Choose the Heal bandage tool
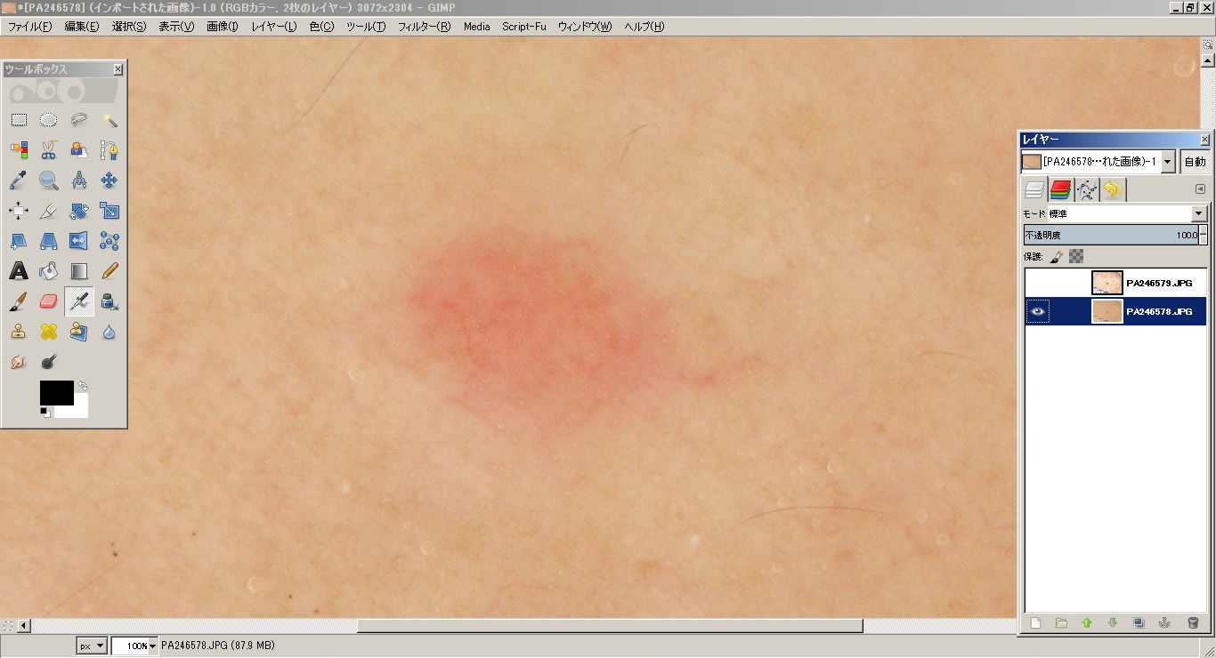Screen dimensions: 1216x658 [x=49, y=332]
